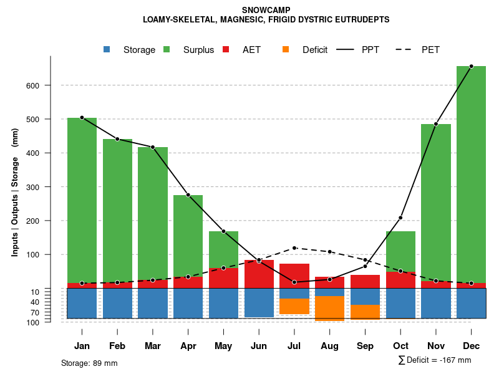The height and width of the screenshot is (374, 499).
Task: Select the January PPT data point
Action: point(82,118)
